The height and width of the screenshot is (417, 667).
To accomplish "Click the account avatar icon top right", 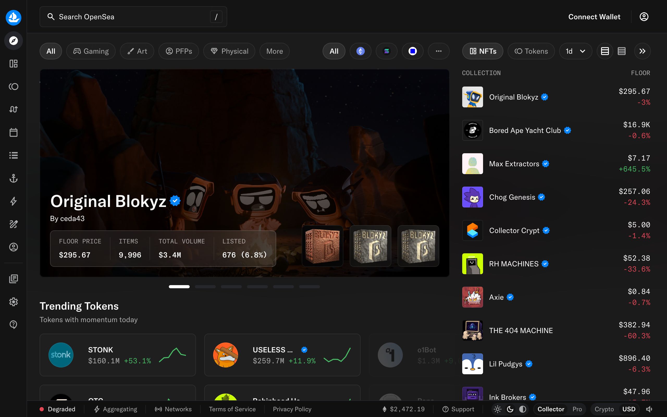I will click(x=644, y=17).
